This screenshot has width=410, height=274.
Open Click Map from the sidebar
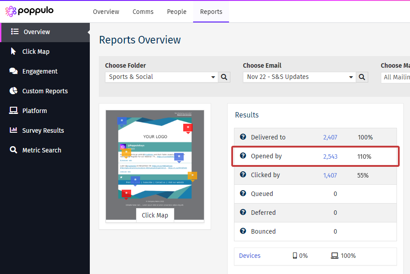click(35, 52)
